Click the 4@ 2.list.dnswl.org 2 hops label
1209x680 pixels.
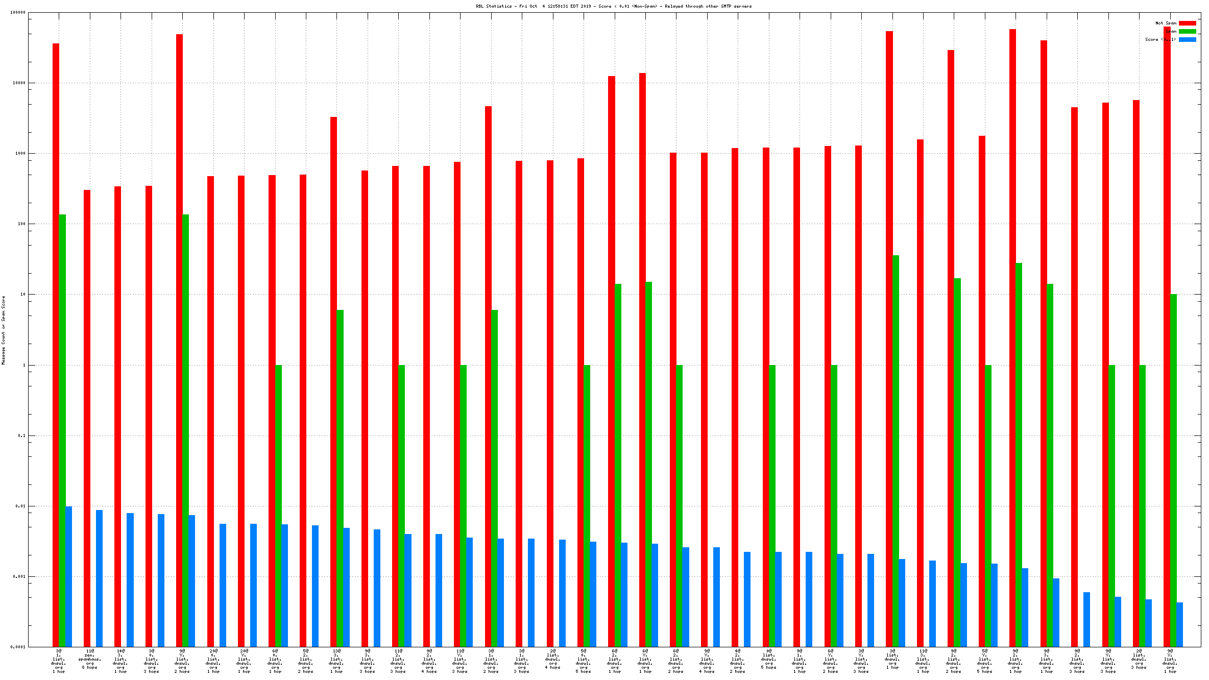tap(737, 661)
